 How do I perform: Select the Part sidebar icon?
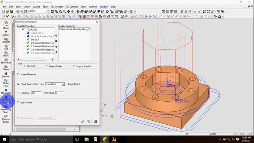pos(6,47)
